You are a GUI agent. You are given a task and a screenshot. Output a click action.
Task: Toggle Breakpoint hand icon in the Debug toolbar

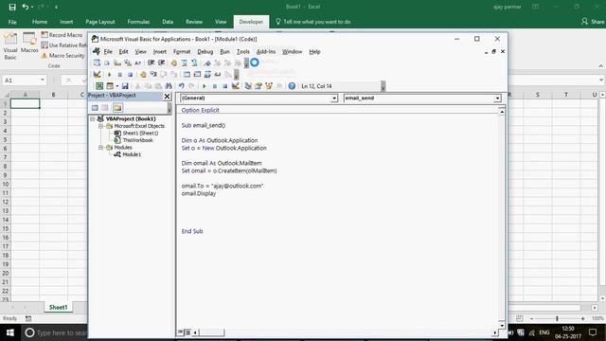pyautogui.click(x=143, y=74)
